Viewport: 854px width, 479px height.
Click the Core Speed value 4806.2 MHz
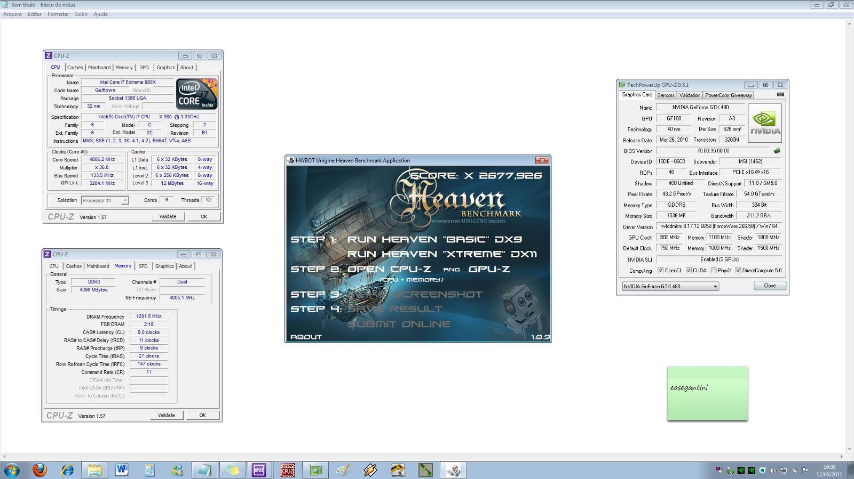[102, 159]
